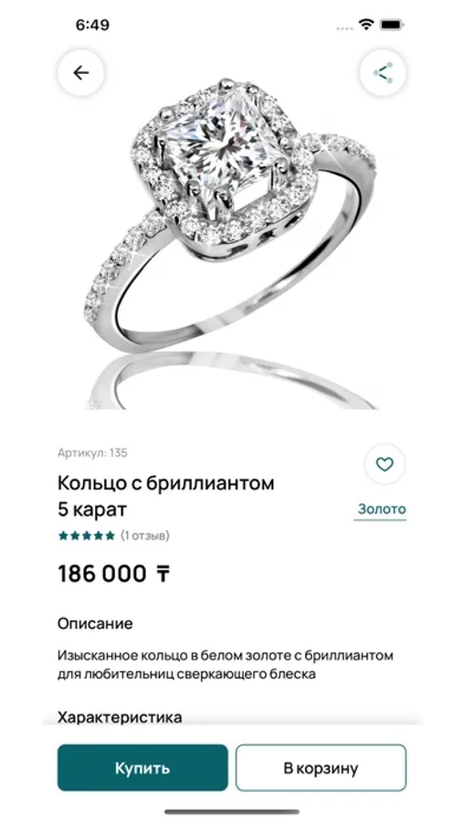Select the Артикул: 135 label
The image size is (463, 822).
(x=92, y=453)
